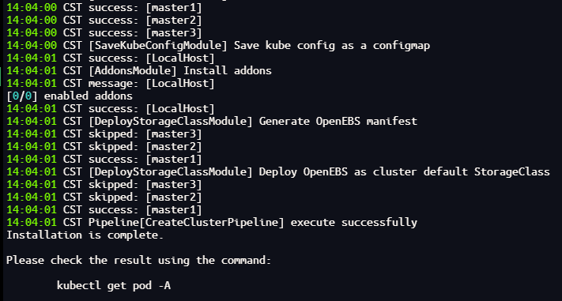Click the cyan [0/0] counter
This screenshot has width=562, height=301.
click(x=22, y=96)
